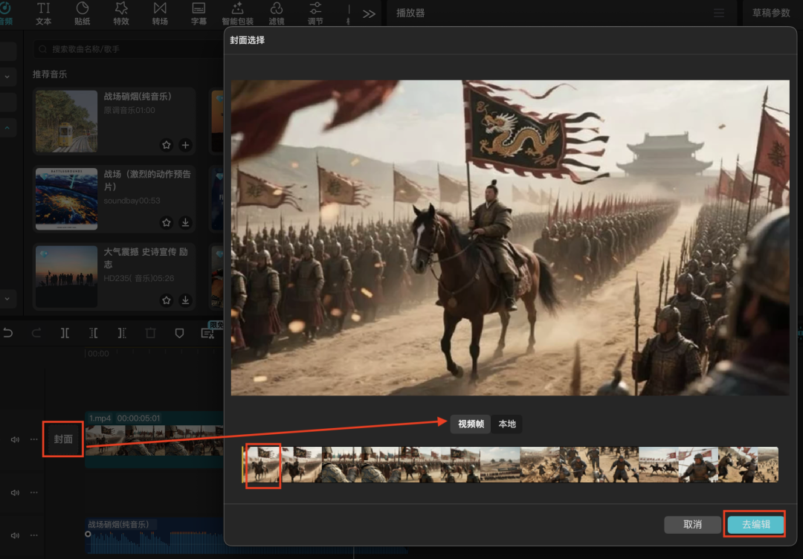
Task: Favorite the 战场硝烟(纯音乐) track
Action: tap(167, 145)
